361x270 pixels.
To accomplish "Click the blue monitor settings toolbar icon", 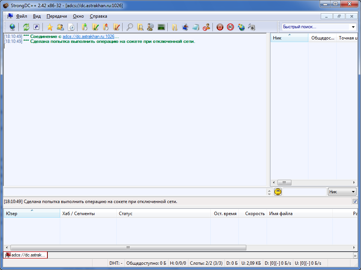I will (185, 27).
